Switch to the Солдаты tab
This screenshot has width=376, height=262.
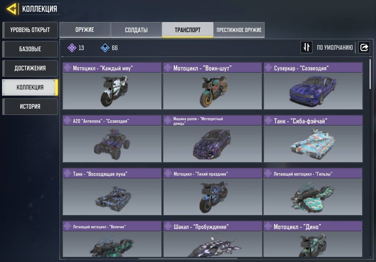(136, 30)
